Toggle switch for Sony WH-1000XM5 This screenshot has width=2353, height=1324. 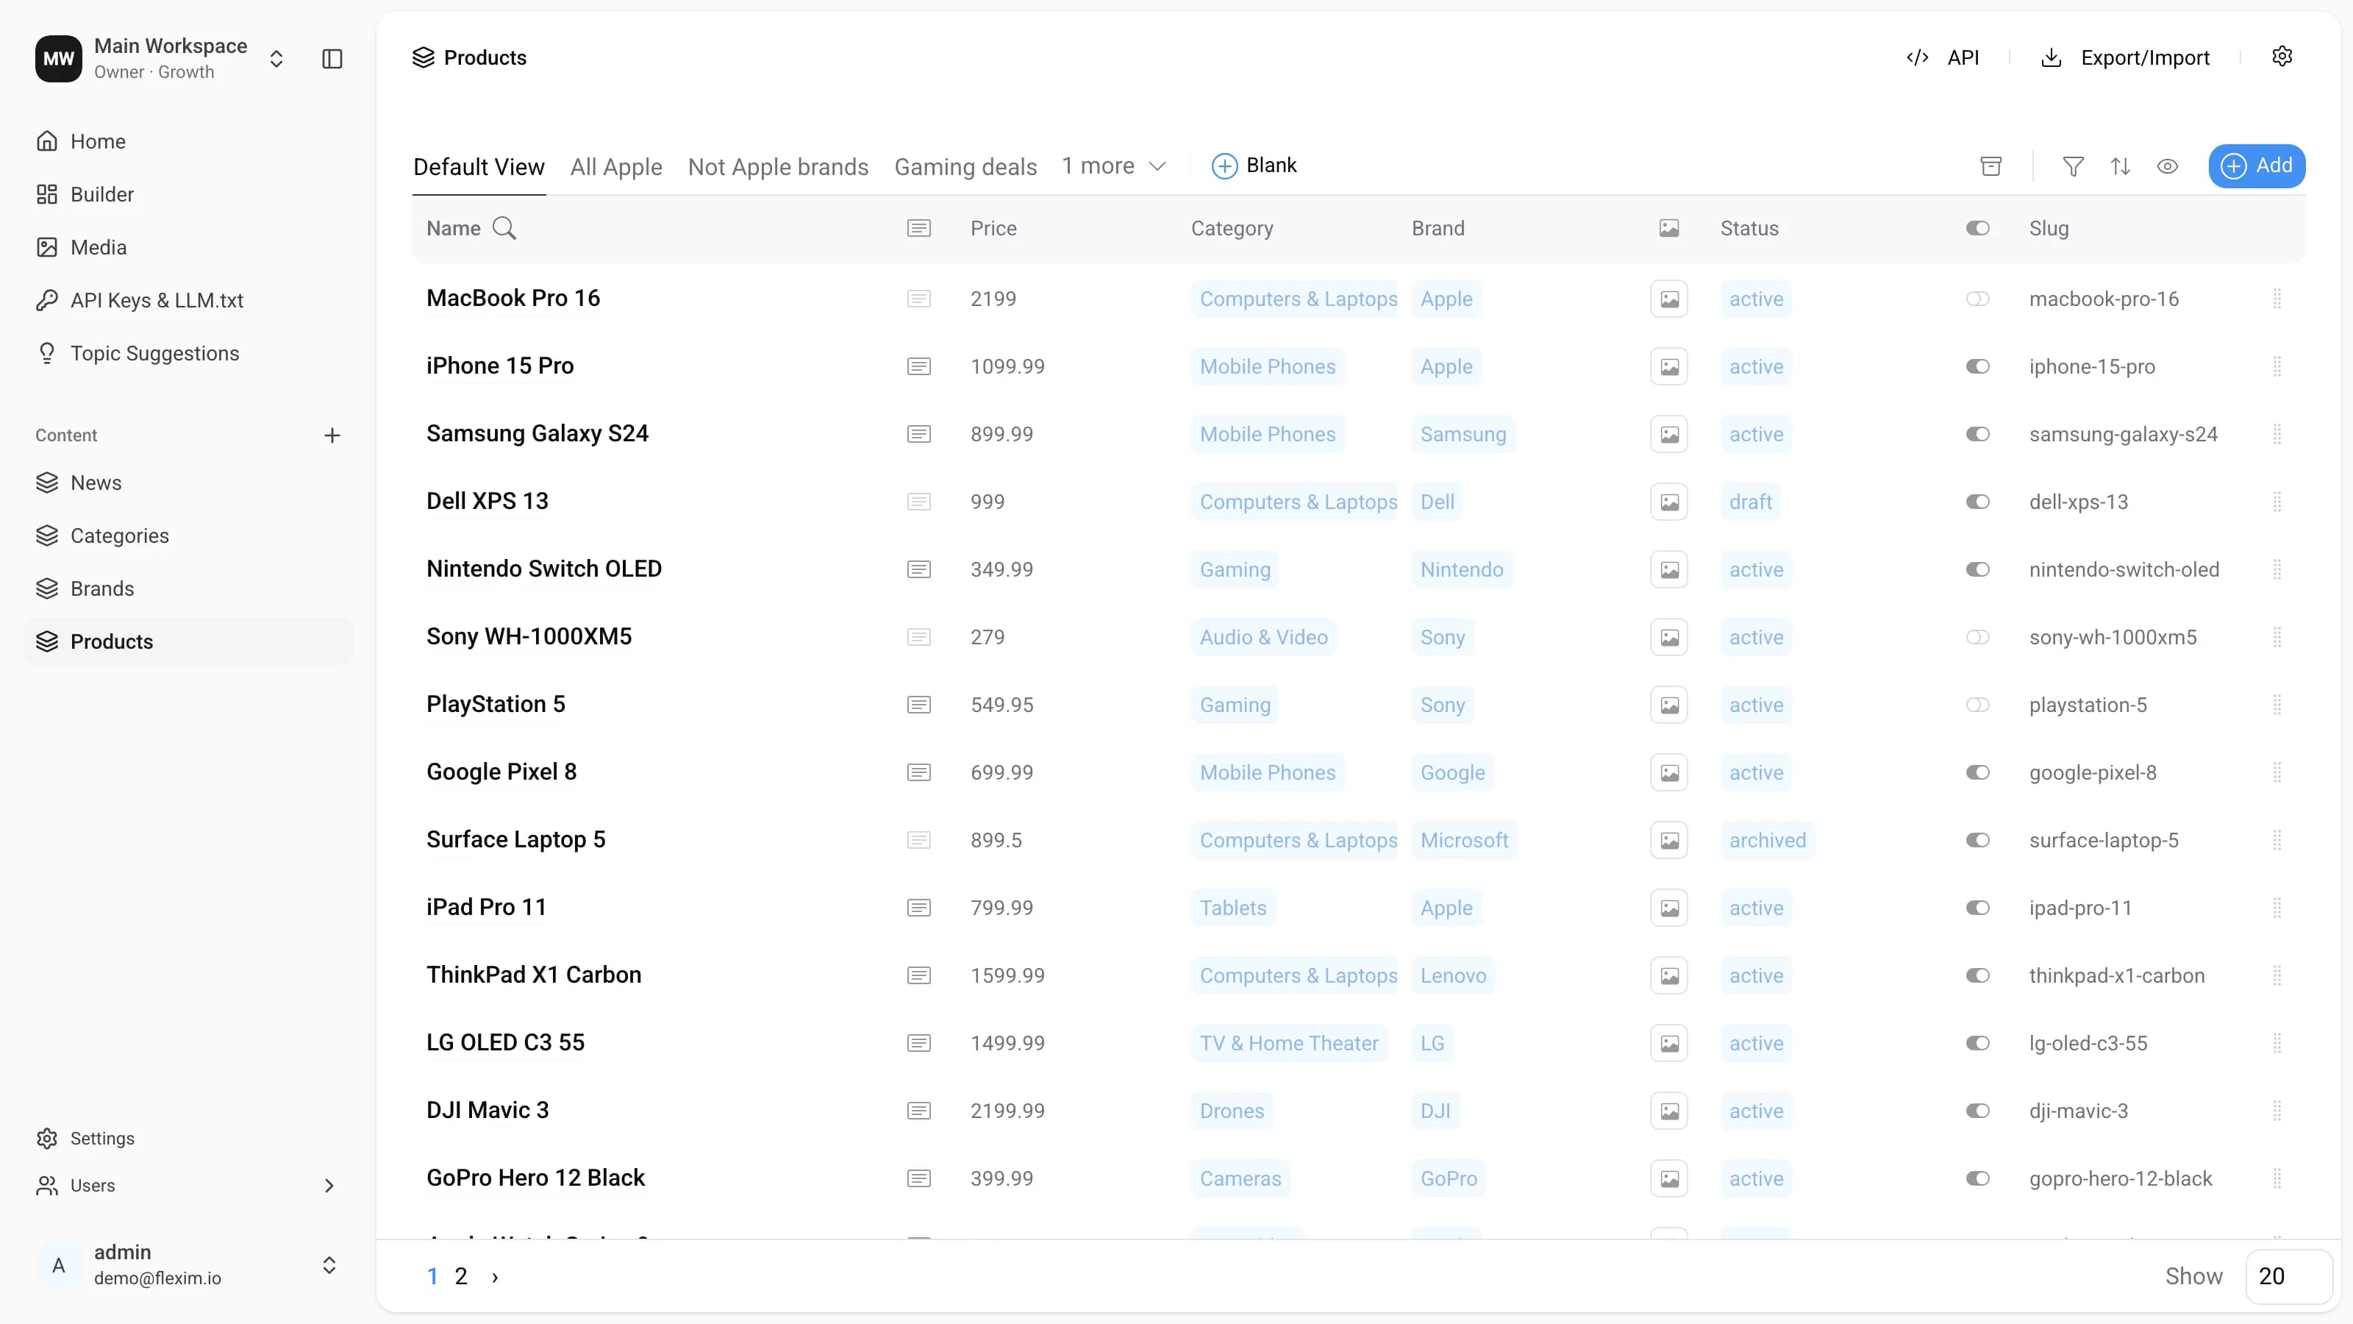1977,637
